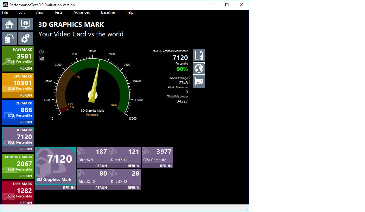Rerun the Memory Mark test
The image size is (365, 212).
26,176
